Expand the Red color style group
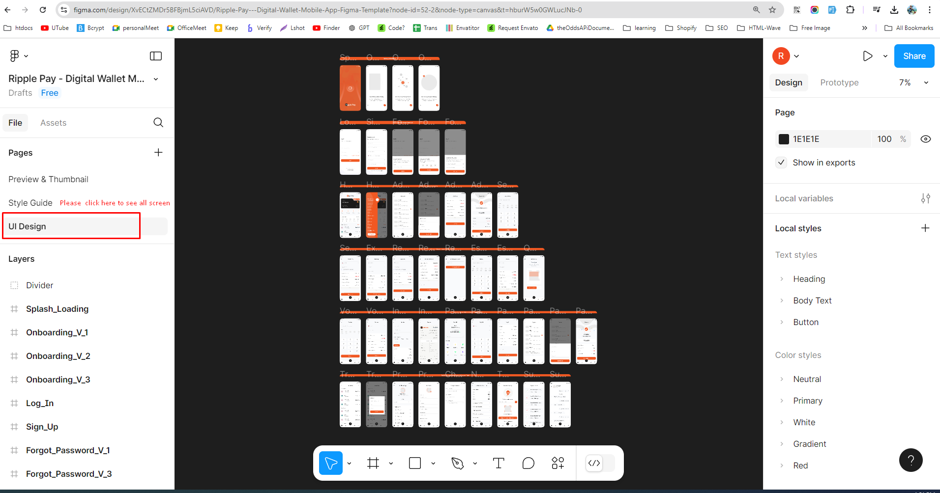 782,466
